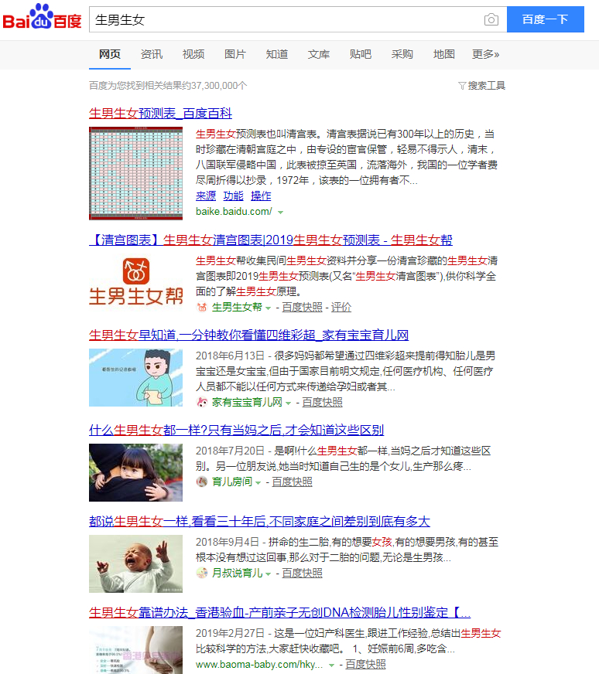Open 【清宫图表】生男生女清宫图表 result title

click(271, 240)
